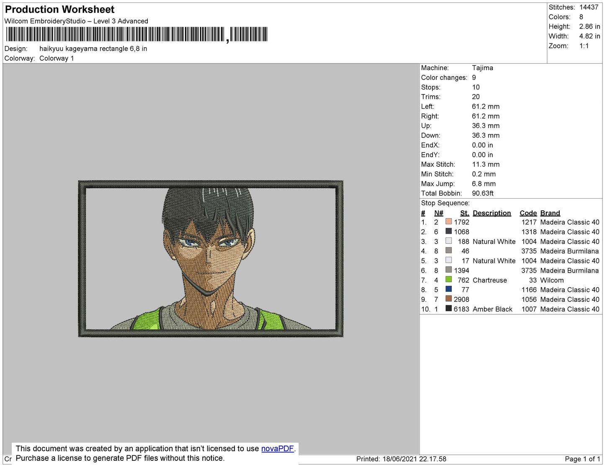Image resolution: width=605 pixels, height=467 pixels.
Task: Click 'Wilcom EmbroideryStudio – Level 3 Advanced' text
Action: click(76, 21)
